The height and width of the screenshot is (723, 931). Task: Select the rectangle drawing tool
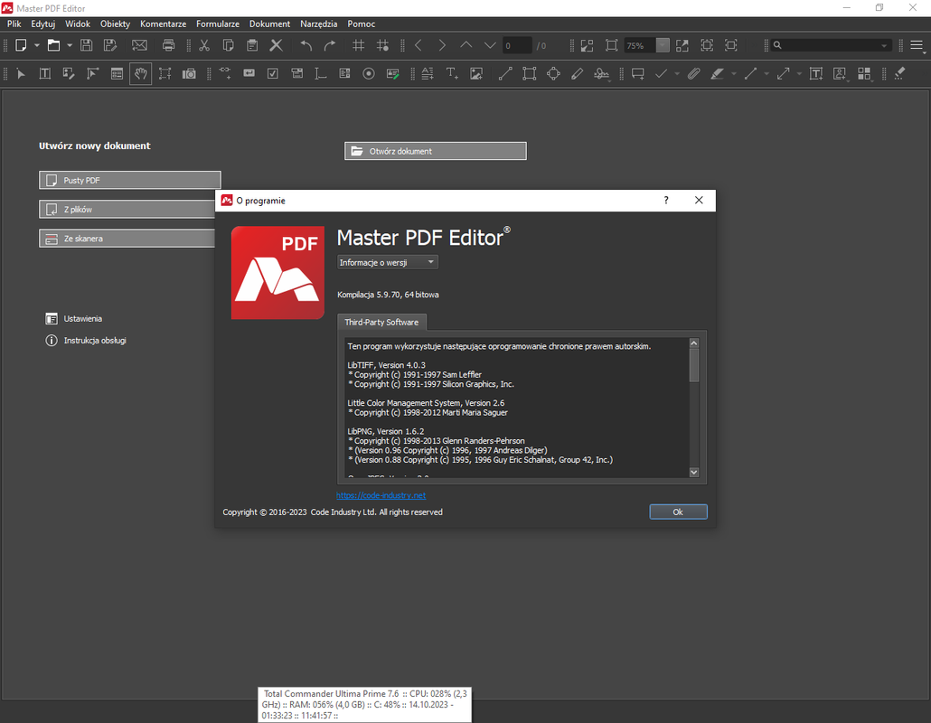tap(529, 73)
